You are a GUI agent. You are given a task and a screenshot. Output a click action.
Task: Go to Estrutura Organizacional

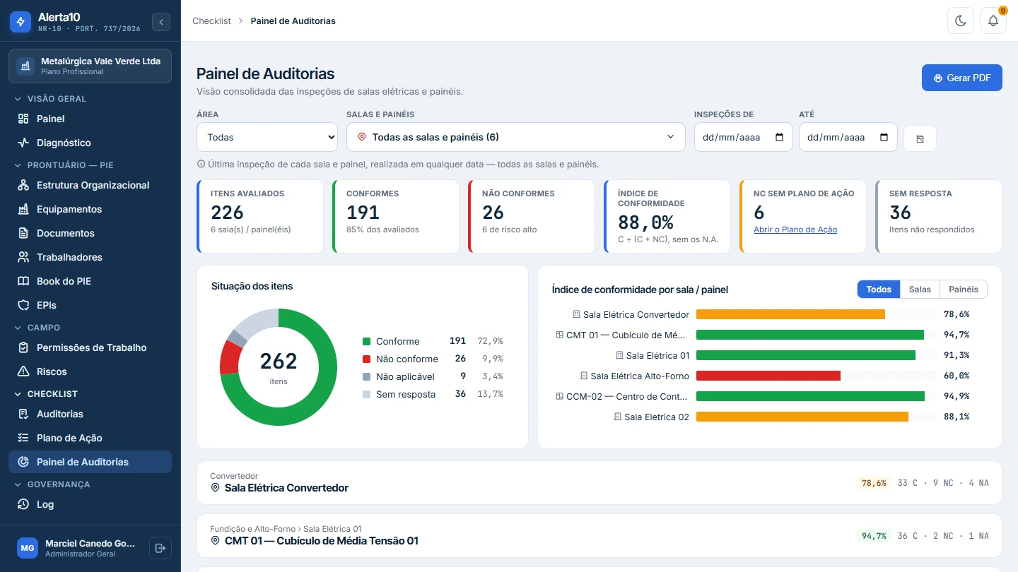click(90, 185)
